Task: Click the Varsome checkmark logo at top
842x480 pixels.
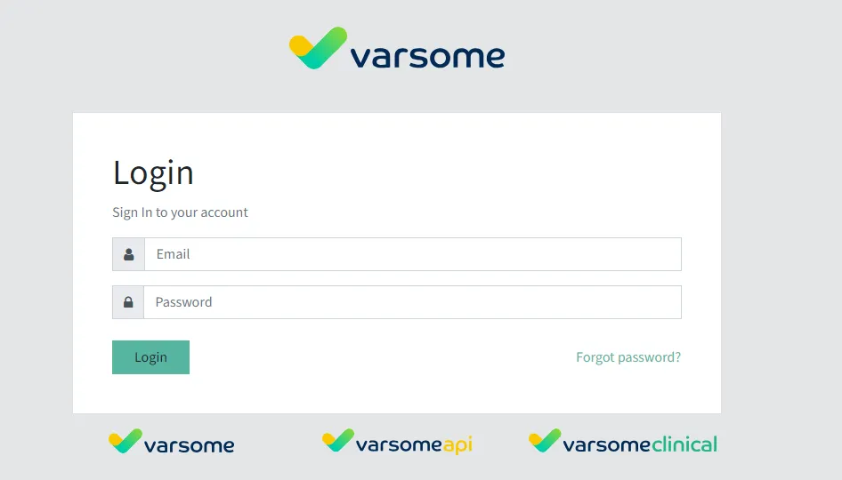Action: pos(318,48)
